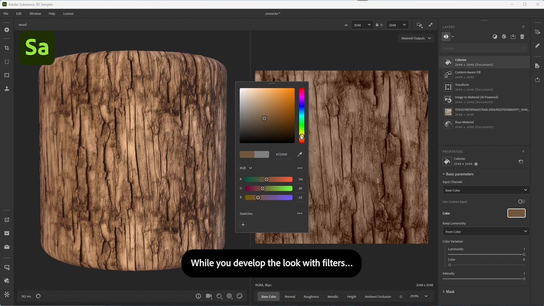
Task: Close the Layers panel
Action: [x=523, y=27]
